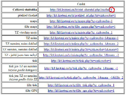Open the tisk.php link in the tisk row
Screen dimensions: 126x95
tap(81, 61)
